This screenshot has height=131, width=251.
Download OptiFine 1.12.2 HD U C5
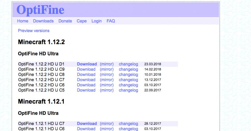coord(86,90)
